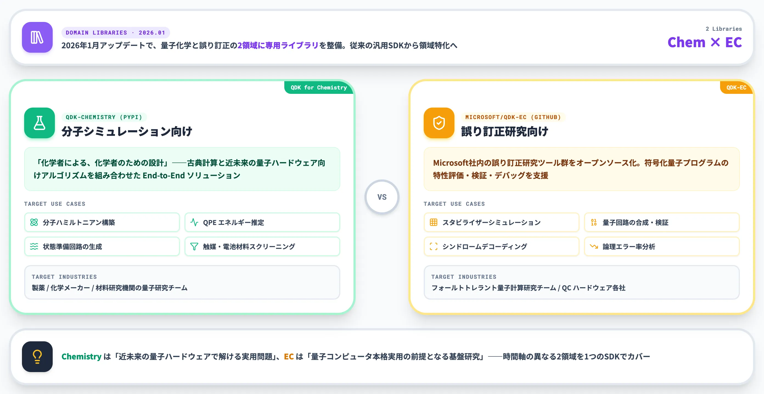This screenshot has height=394, width=764.
Task: Click TARGET INDUSTRIES label in QDK-EC card
Action: click(464, 277)
